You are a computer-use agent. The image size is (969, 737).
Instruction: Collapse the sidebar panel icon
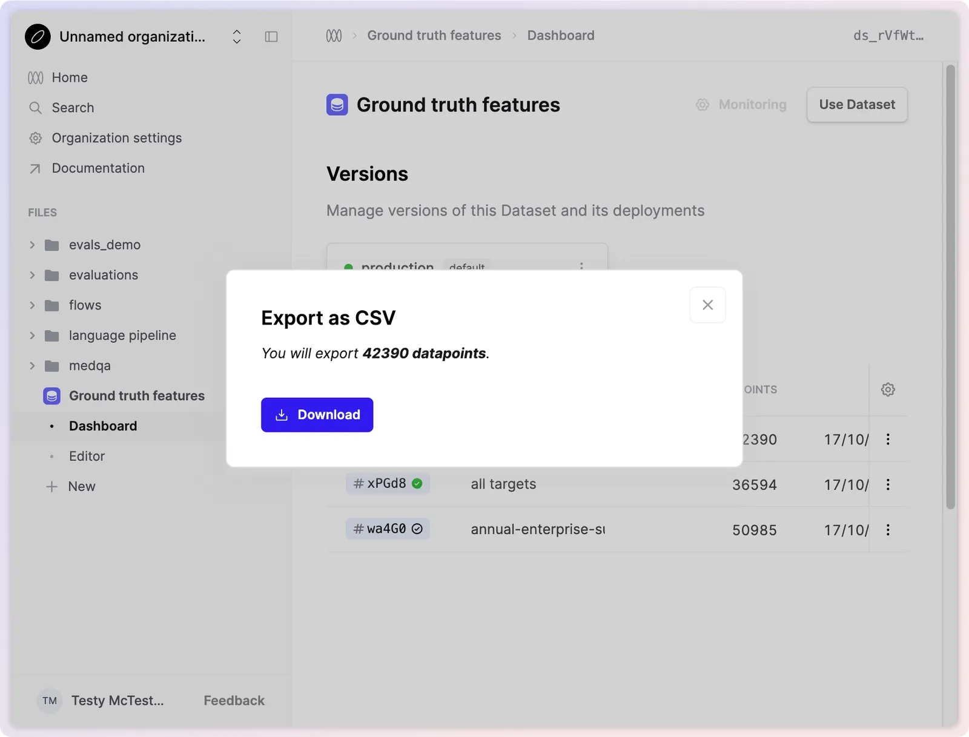click(x=271, y=37)
